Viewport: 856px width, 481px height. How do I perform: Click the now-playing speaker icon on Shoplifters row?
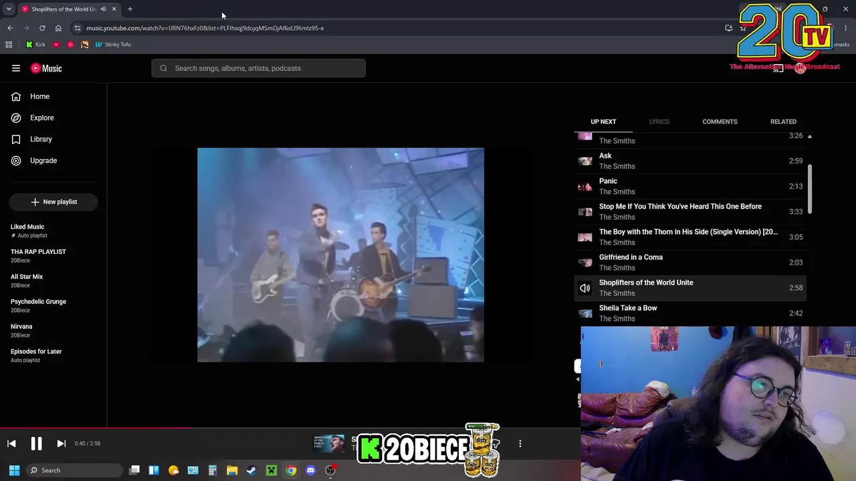point(585,288)
